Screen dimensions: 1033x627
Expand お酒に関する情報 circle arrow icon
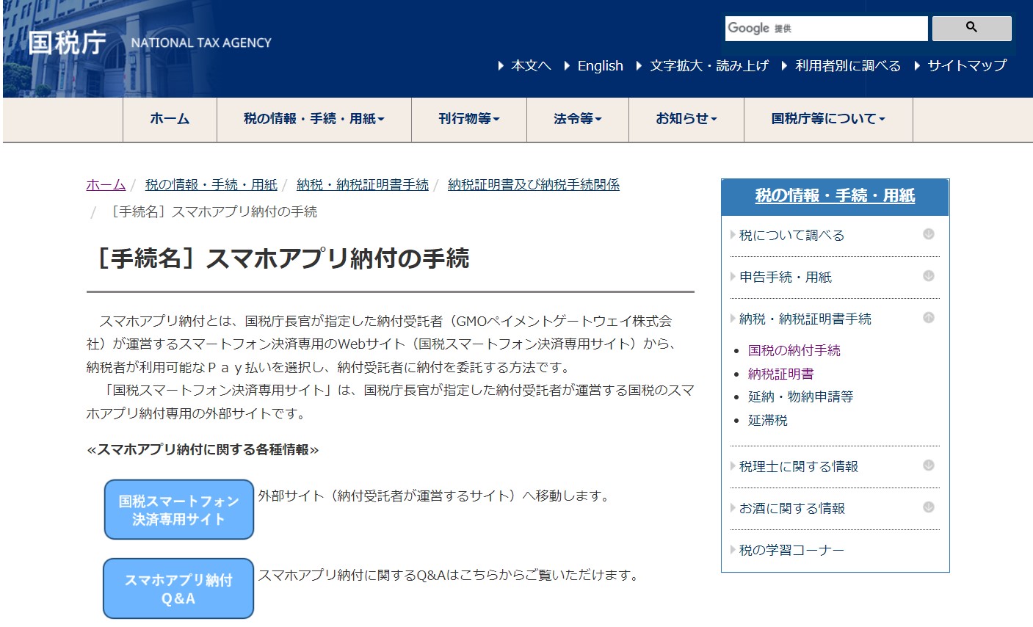pos(928,507)
